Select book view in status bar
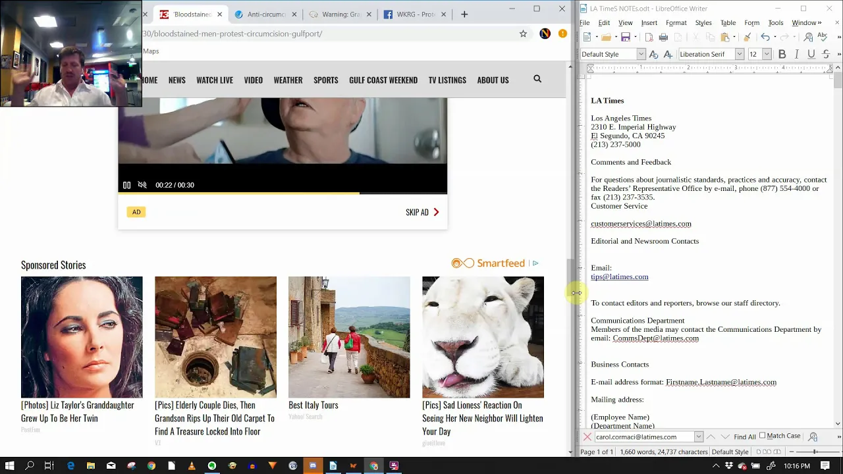This screenshot has height=474, width=843. (777, 452)
